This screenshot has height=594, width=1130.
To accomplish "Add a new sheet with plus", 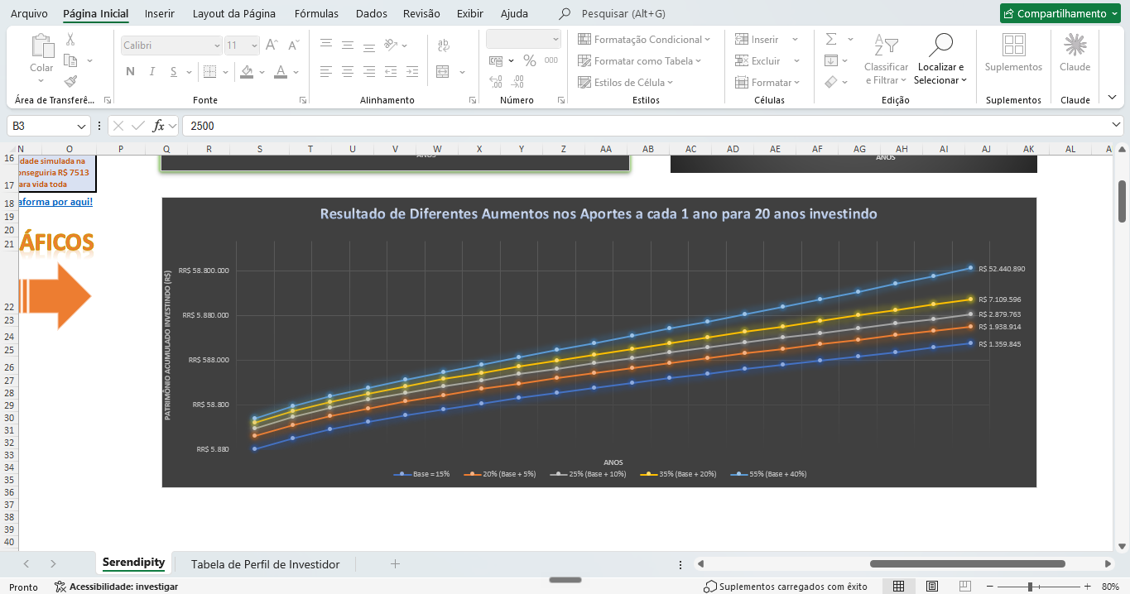I will [x=395, y=564].
